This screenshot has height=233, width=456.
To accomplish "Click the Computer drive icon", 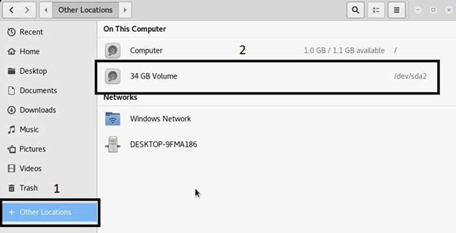I will coord(113,51).
